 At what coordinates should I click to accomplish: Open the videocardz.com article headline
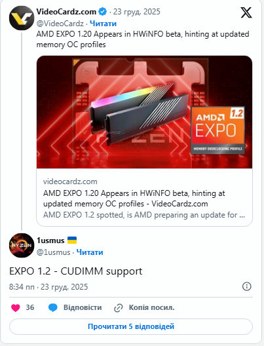134,199
